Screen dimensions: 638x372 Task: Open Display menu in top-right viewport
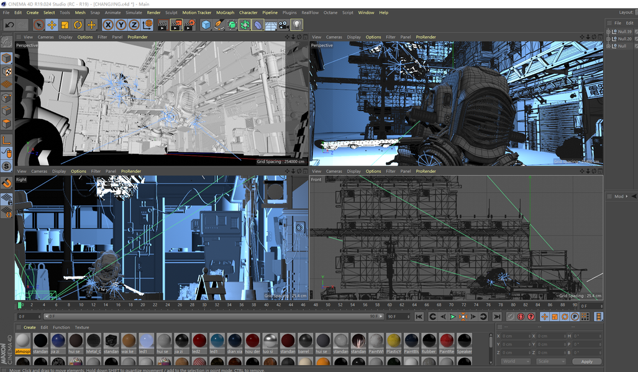pos(353,37)
